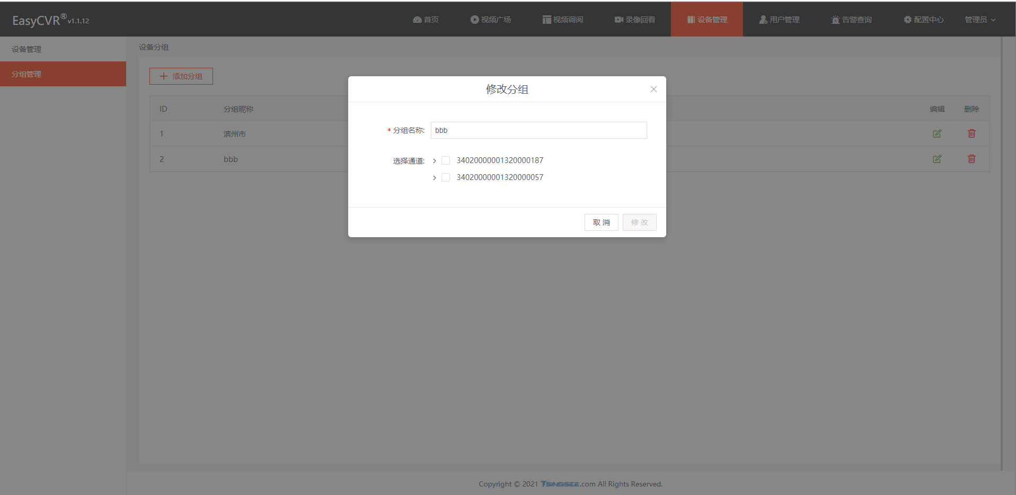Viewport: 1016px width, 495px height.
Task: Select 设备管理 in the left sidebar
Action: point(26,49)
